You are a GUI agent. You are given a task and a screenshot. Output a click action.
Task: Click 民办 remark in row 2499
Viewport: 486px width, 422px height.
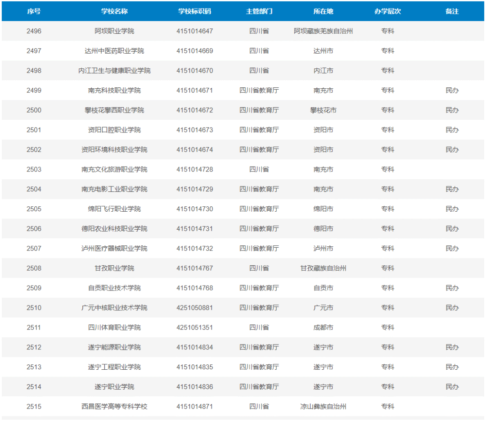(452, 90)
